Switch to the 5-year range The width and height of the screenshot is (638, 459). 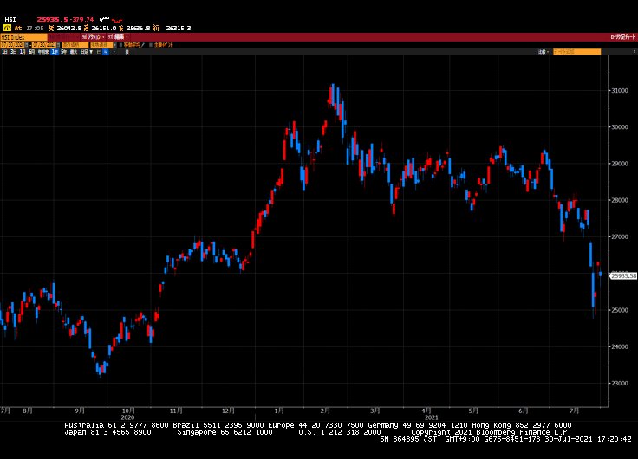[63, 52]
